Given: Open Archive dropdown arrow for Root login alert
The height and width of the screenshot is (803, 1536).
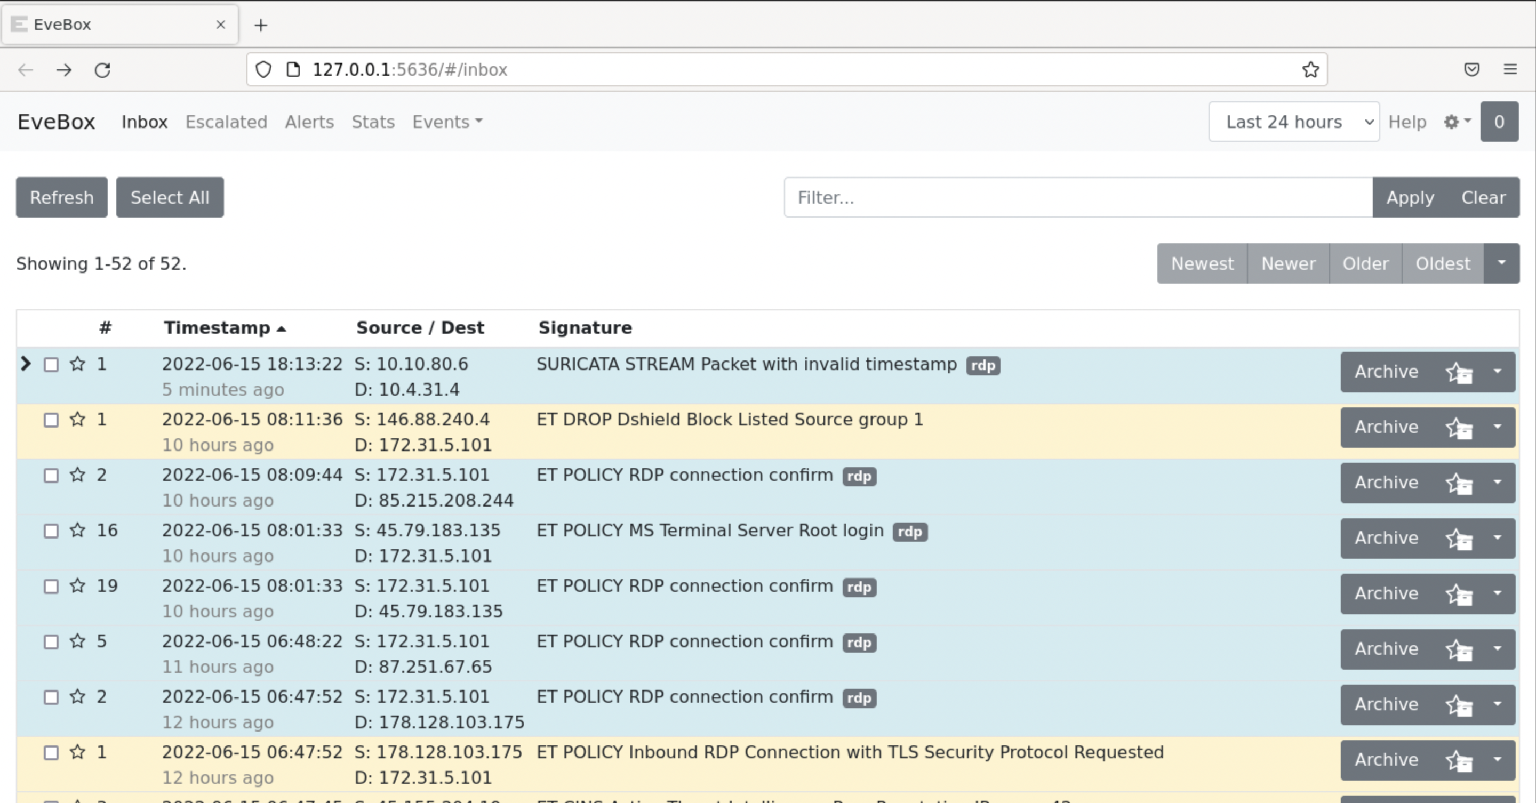Looking at the screenshot, I should 1498,539.
